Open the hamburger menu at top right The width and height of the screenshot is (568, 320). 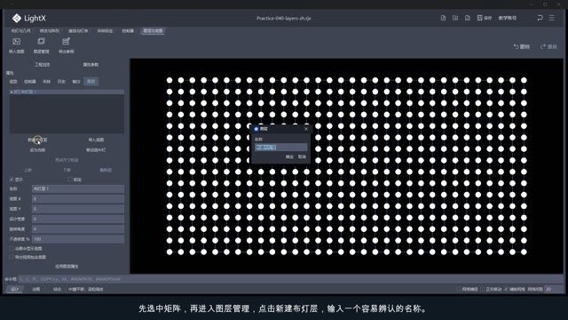(x=552, y=18)
